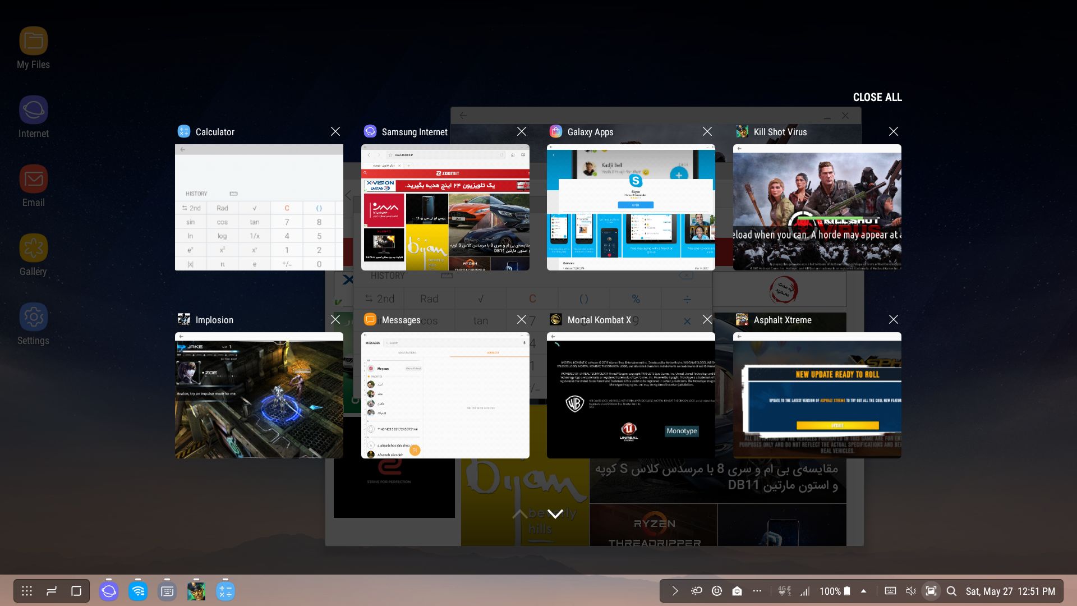Click the date and time in taskbar
Screen dimensions: 1077x606
point(1010,591)
